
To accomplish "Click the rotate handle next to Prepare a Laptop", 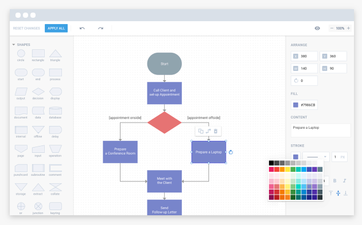I will click(231, 152).
